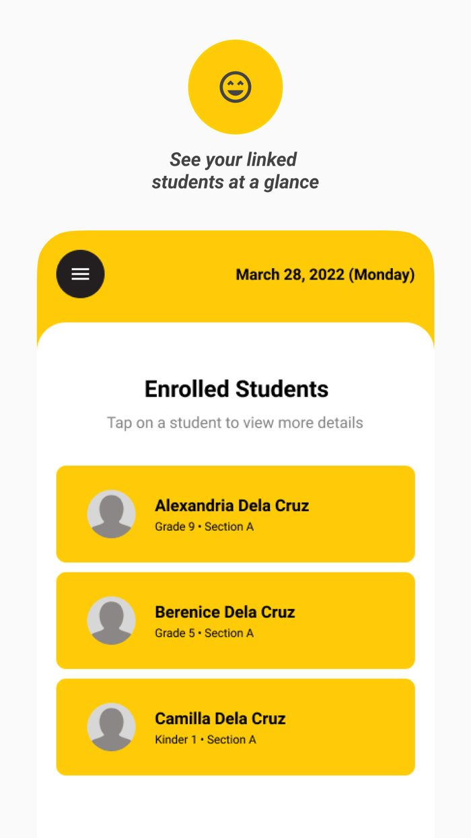Tap the Camilla Dela Cruz card

click(x=235, y=727)
